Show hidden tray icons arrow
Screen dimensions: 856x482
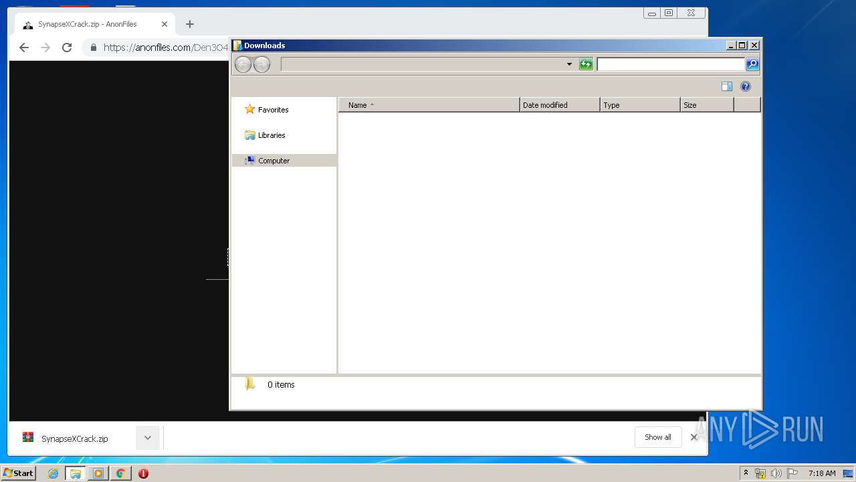pos(746,473)
